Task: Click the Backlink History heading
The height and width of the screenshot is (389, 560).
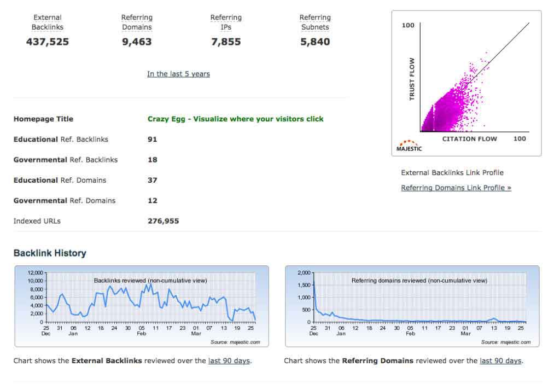Action: 50,253
